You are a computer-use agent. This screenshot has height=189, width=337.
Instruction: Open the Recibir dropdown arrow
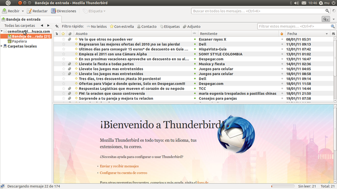[x=23, y=11]
